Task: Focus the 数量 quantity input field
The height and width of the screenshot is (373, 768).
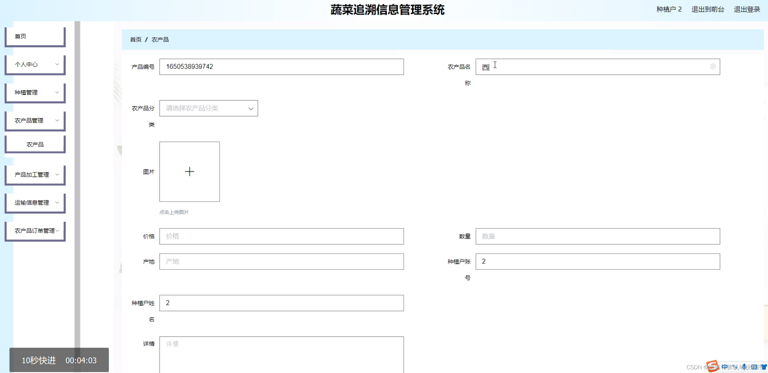Action: coord(597,236)
